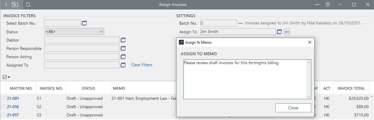Open the Debtor lookup icon
Viewport: 374px width, 120px height.
point(123,40)
